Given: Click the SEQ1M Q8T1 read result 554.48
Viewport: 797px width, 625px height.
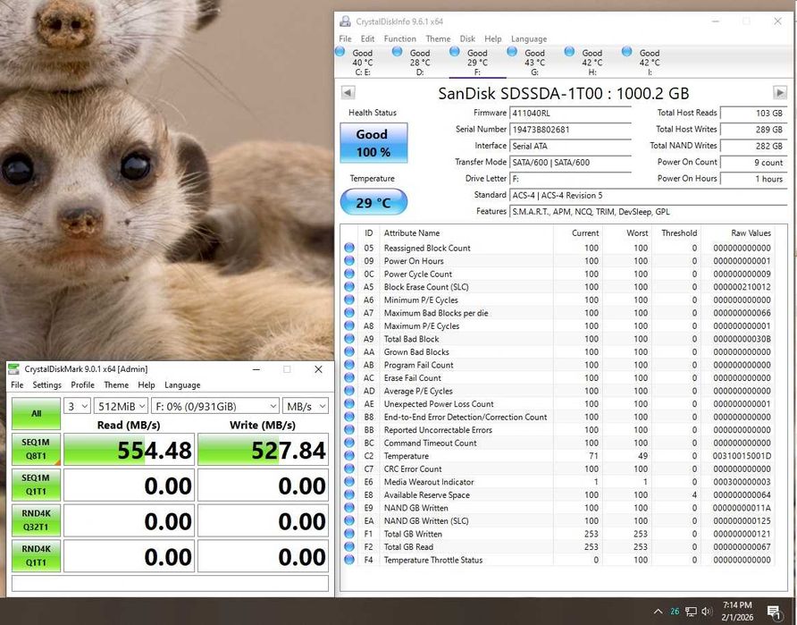Looking at the screenshot, I should [129, 450].
